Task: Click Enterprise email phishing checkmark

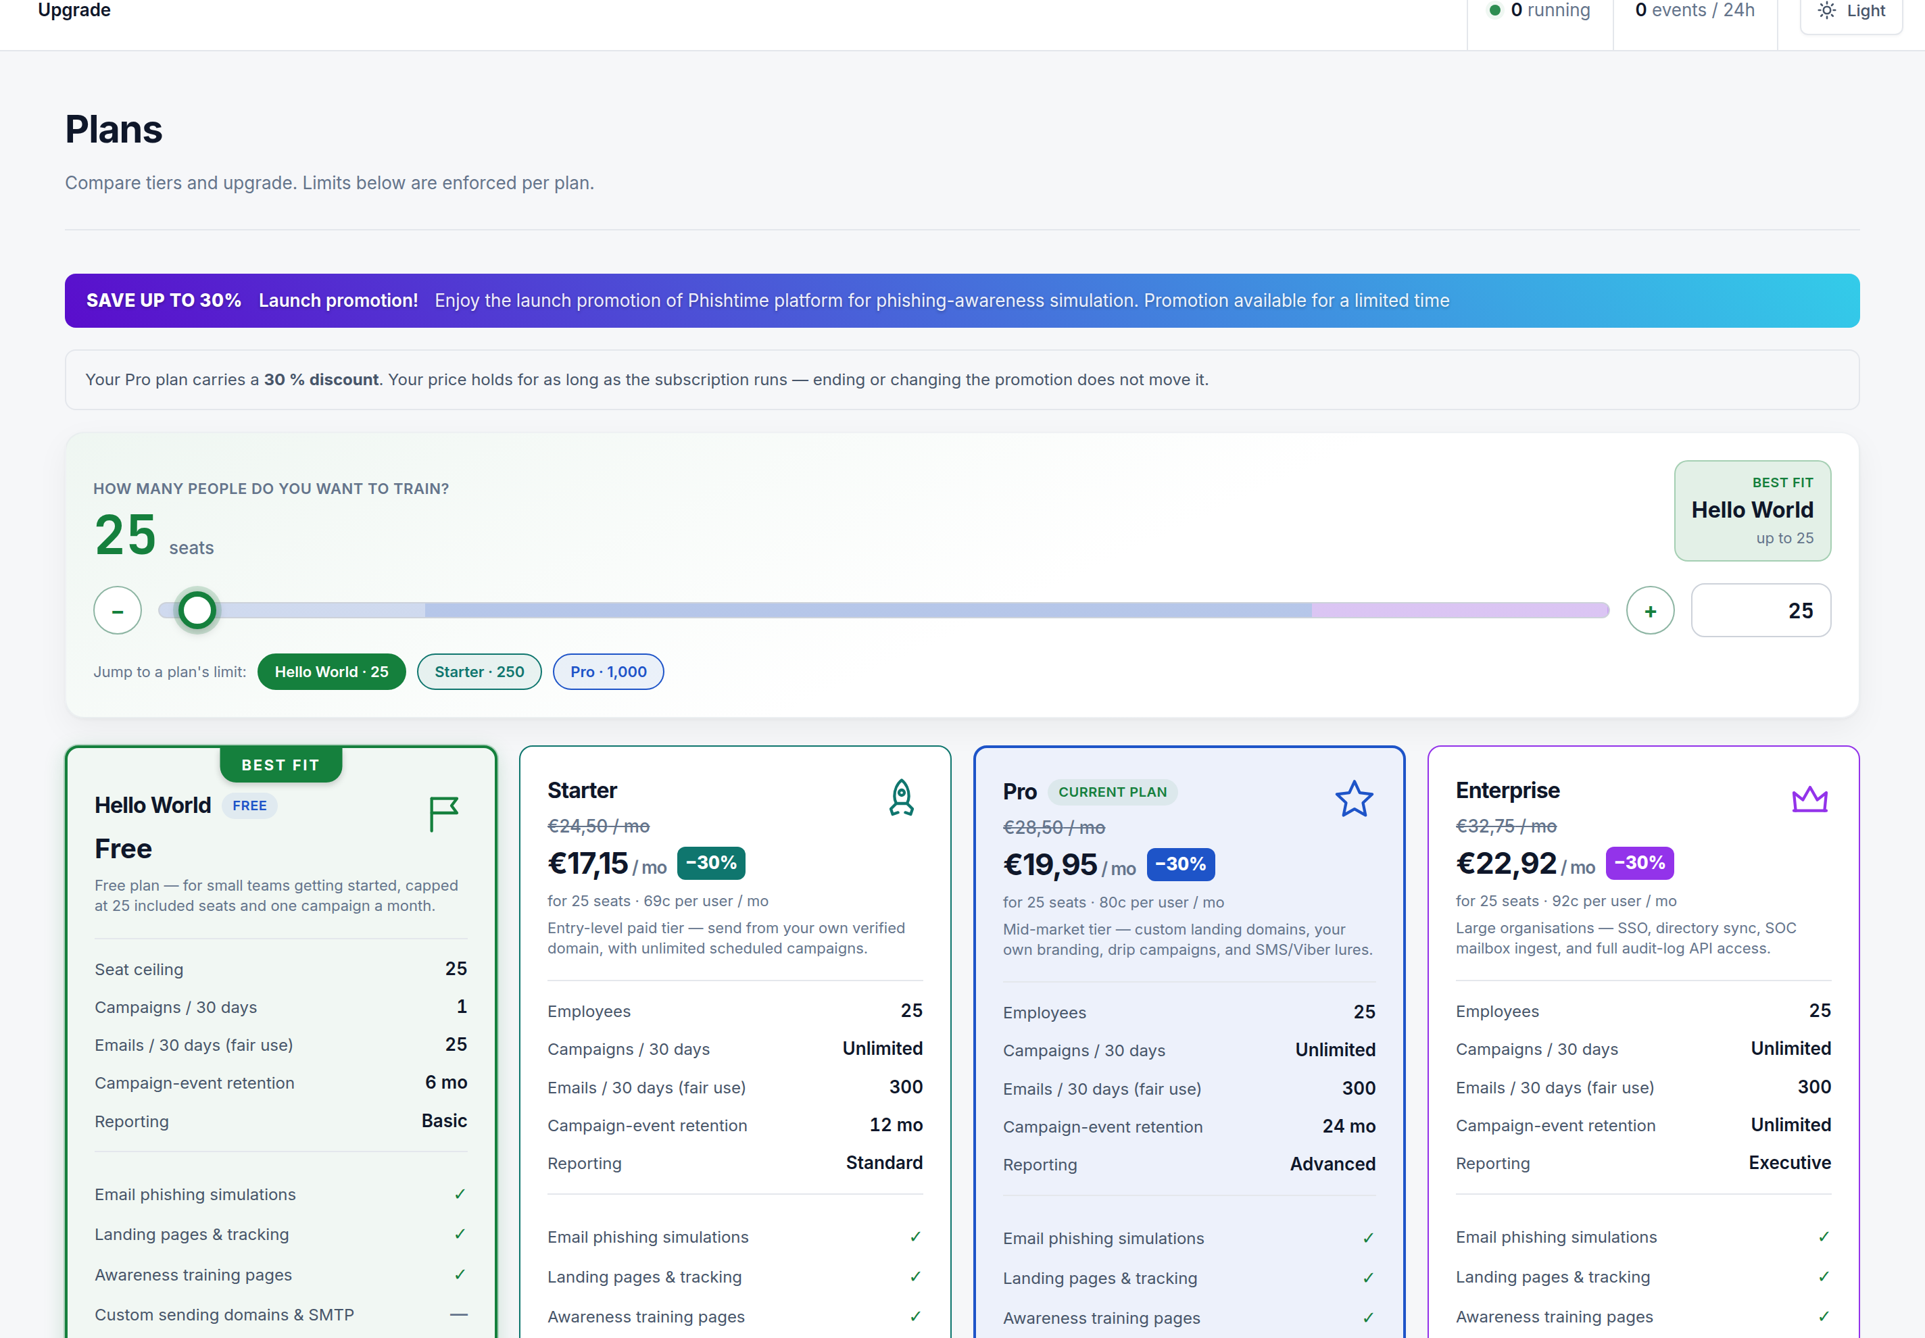Action: tap(1824, 1237)
